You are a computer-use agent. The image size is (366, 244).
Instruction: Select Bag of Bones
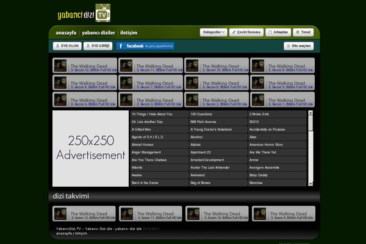pos(218,183)
